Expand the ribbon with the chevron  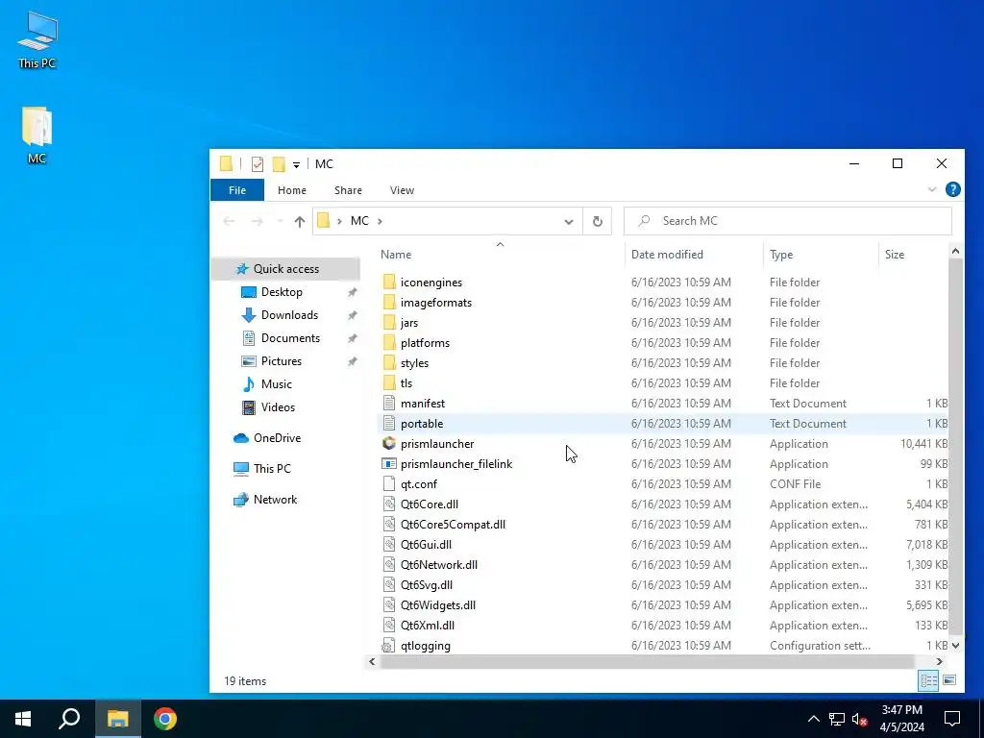pyautogui.click(x=932, y=189)
